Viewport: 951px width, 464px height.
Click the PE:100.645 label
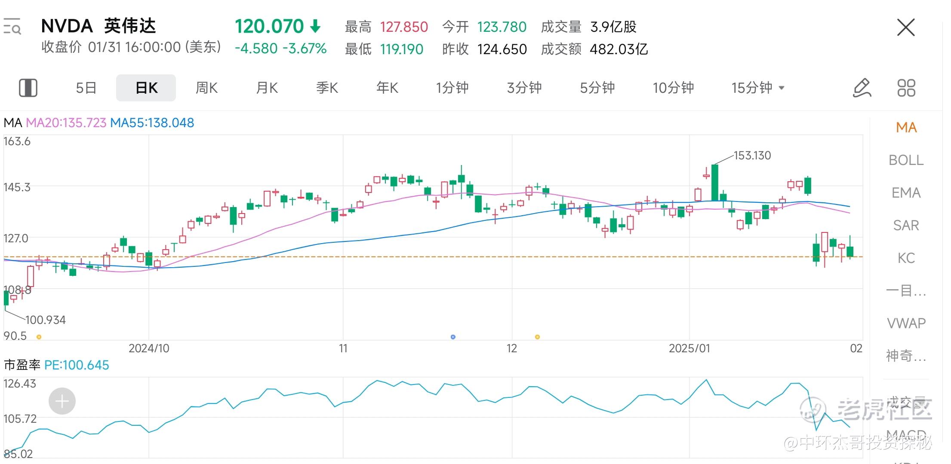pyautogui.click(x=77, y=365)
